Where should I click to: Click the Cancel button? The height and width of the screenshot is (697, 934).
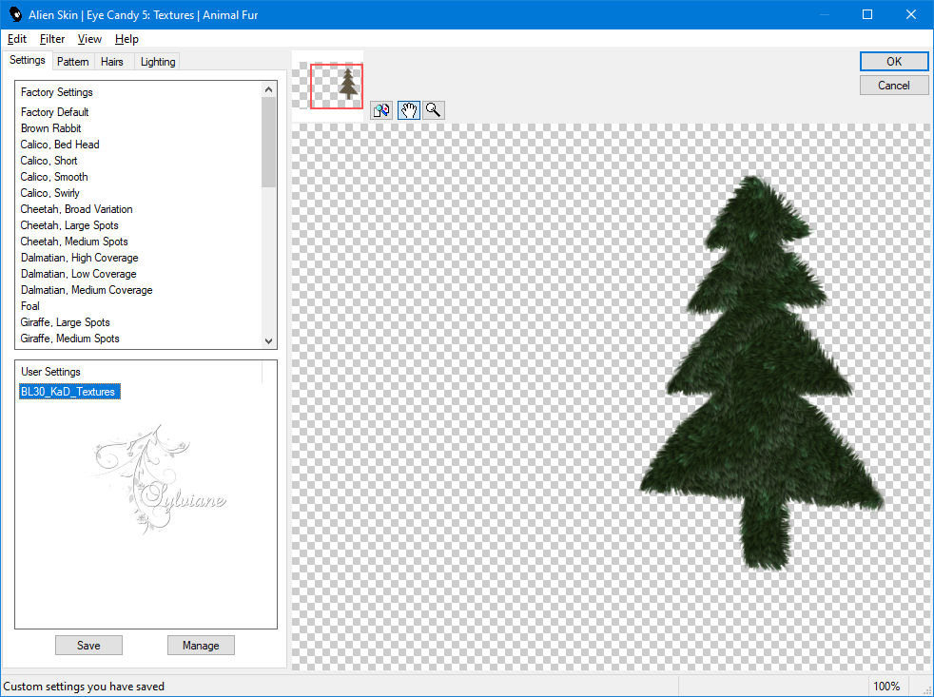(x=893, y=86)
